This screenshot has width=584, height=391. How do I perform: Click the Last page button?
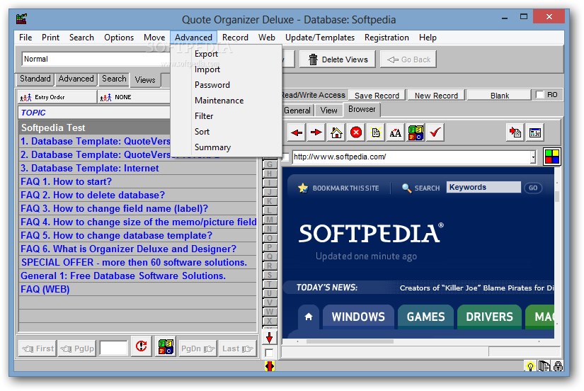tap(237, 348)
